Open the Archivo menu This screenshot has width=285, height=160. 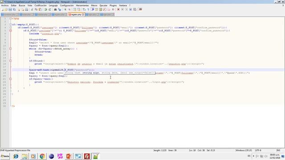pyautogui.click(x=5, y=5)
